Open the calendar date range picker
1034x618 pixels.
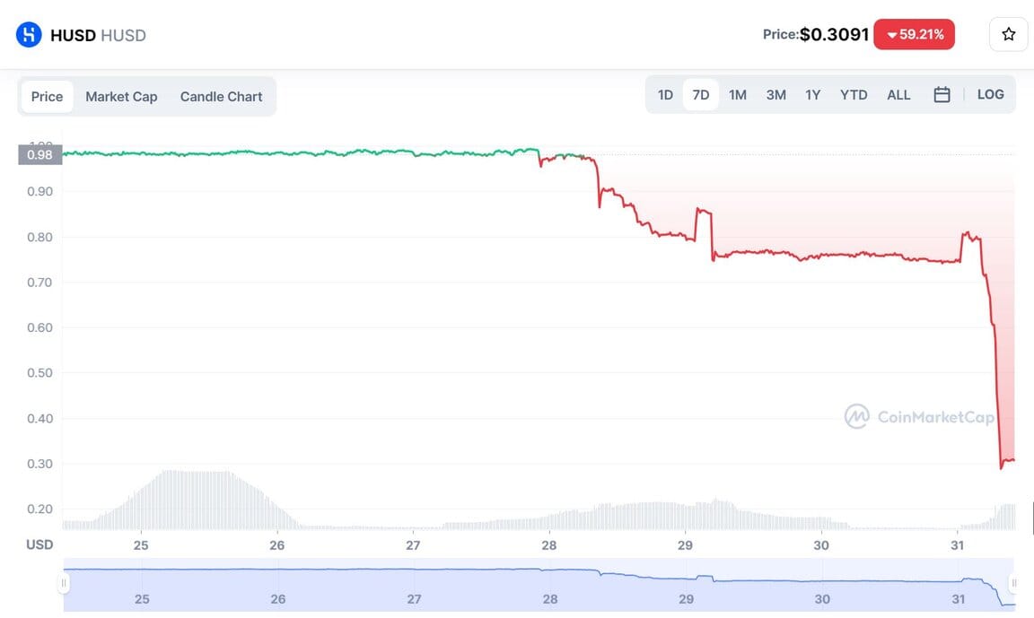tap(942, 94)
